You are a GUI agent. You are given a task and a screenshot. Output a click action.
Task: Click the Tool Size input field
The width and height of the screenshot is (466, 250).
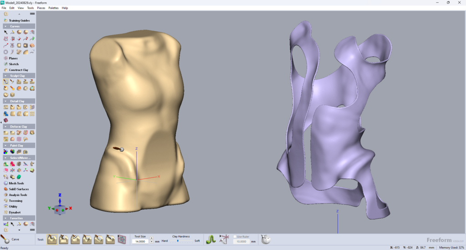click(140, 241)
